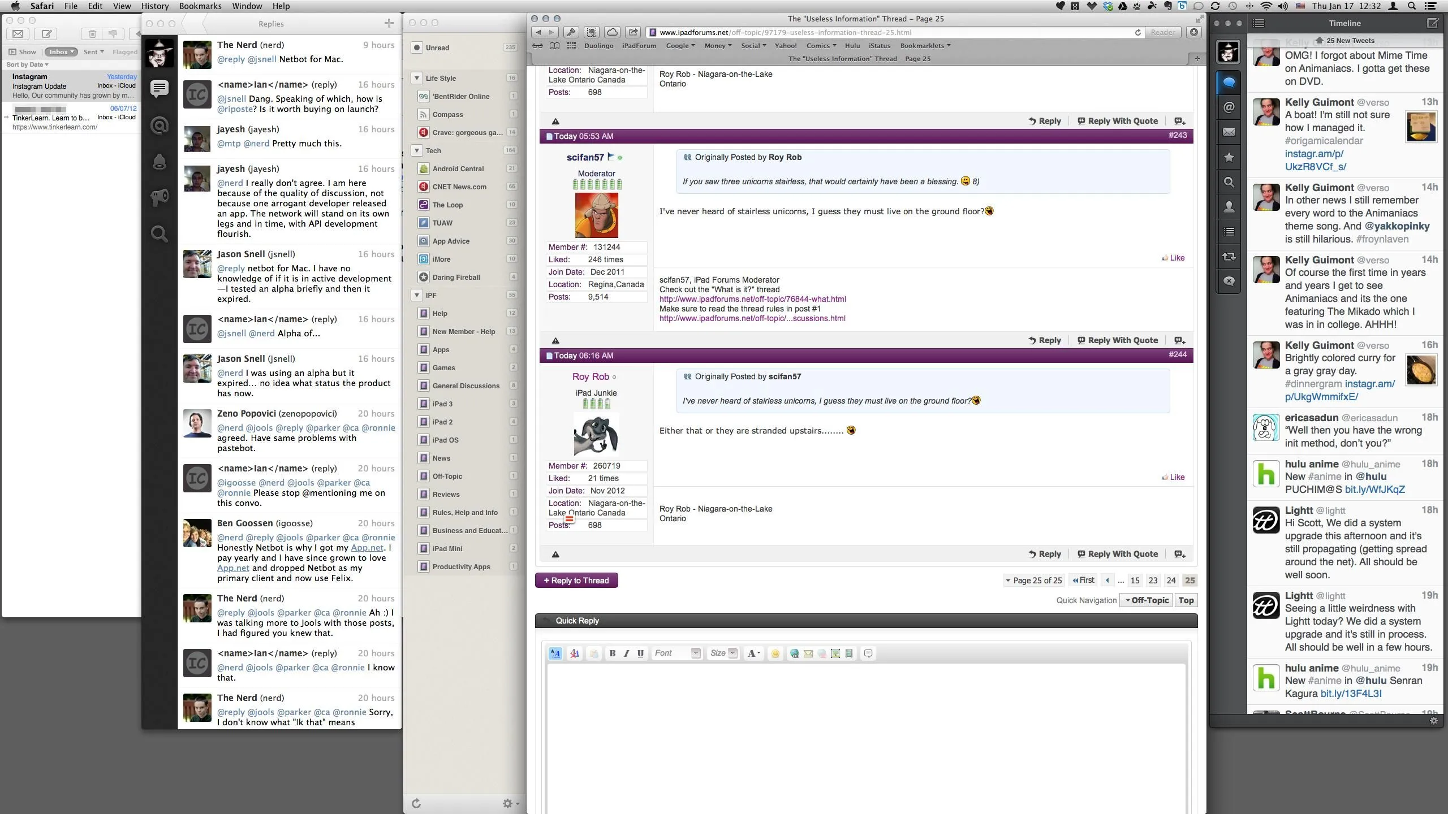Open the History menu in menu bar
1448x814 pixels.
click(x=154, y=6)
